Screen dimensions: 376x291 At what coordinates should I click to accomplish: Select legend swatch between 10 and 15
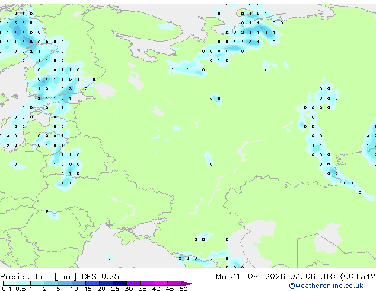click(x=79, y=283)
